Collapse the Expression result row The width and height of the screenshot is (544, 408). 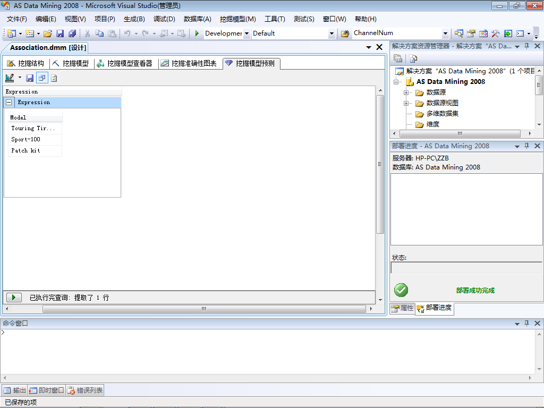(9, 103)
